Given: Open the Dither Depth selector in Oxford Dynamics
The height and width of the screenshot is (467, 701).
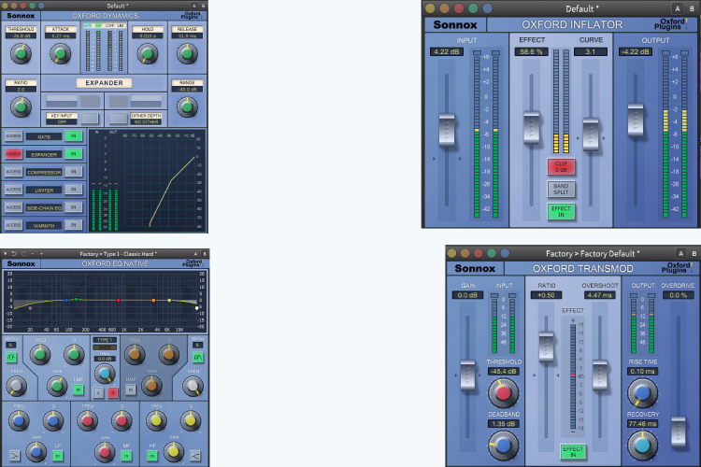Looking at the screenshot, I should 146,119.
